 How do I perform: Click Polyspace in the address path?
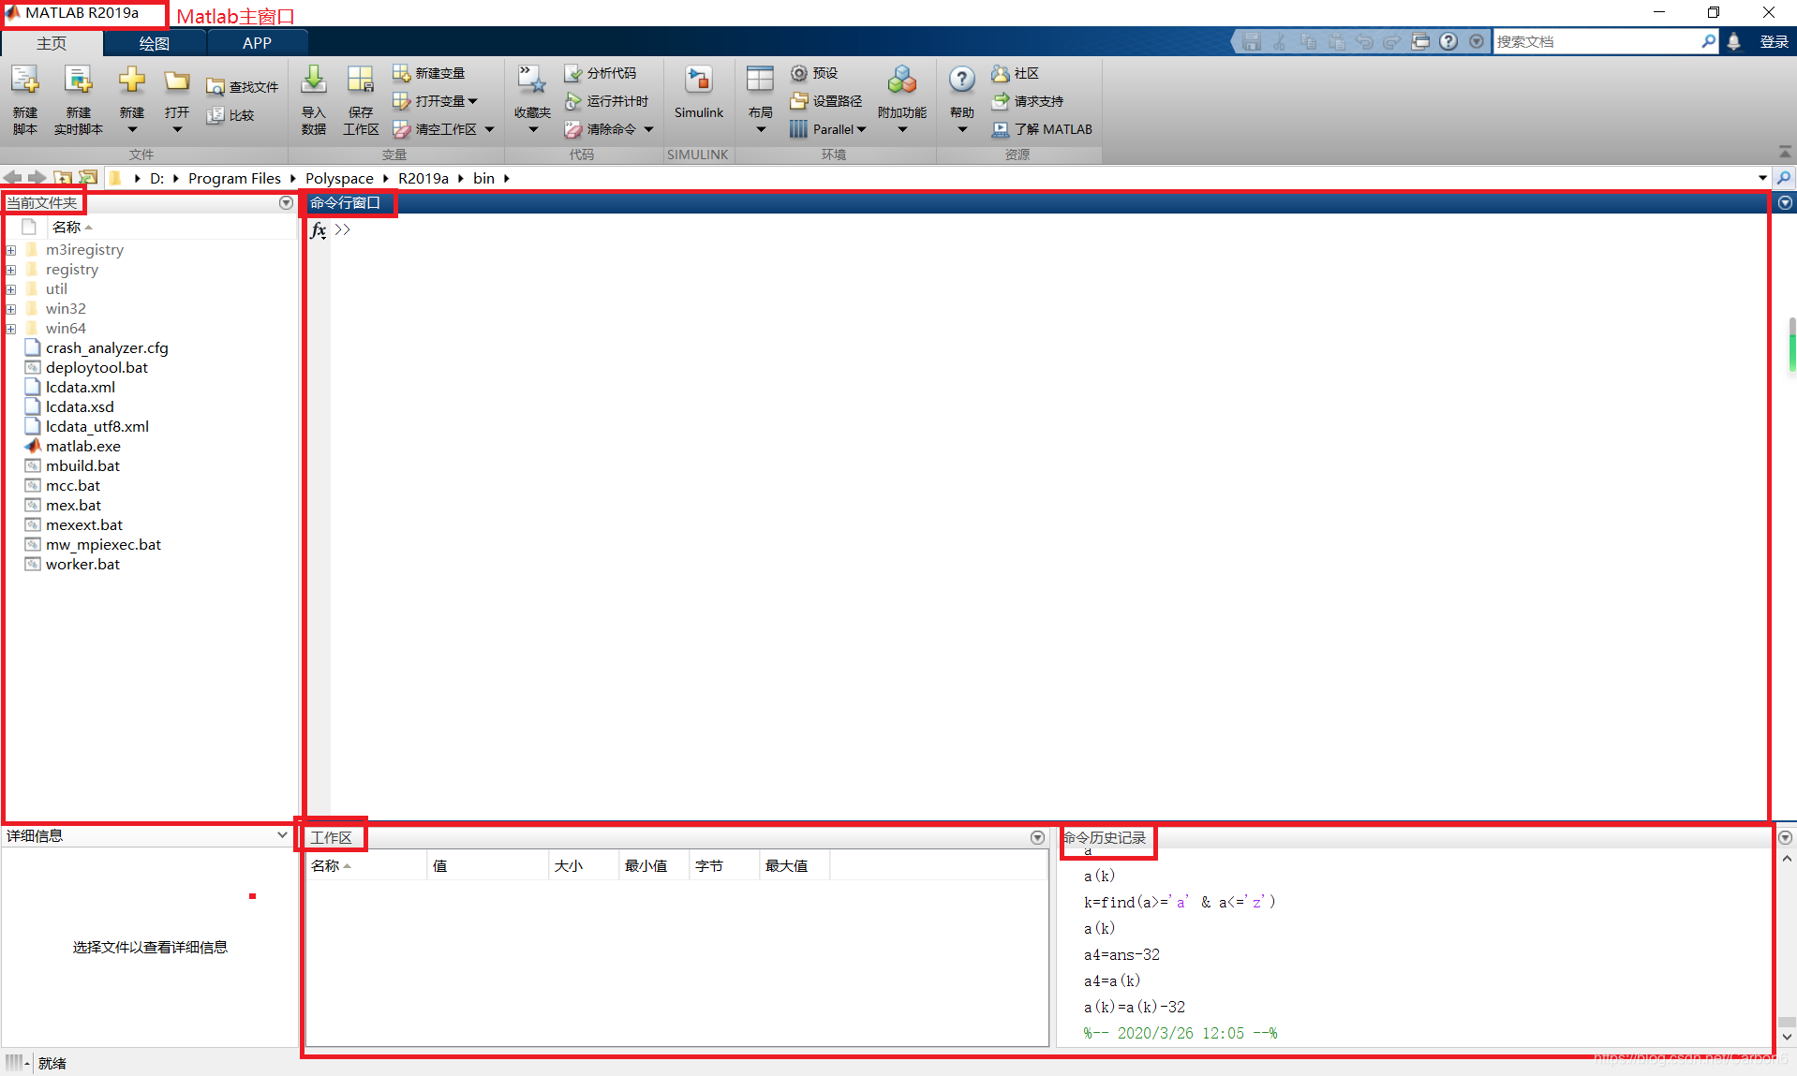(339, 178)
